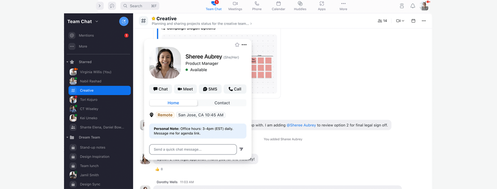The height and width of the screenshot is (189, 497).
Task: Open the Stand-up notes channel
Action: [x=100, y=147]
